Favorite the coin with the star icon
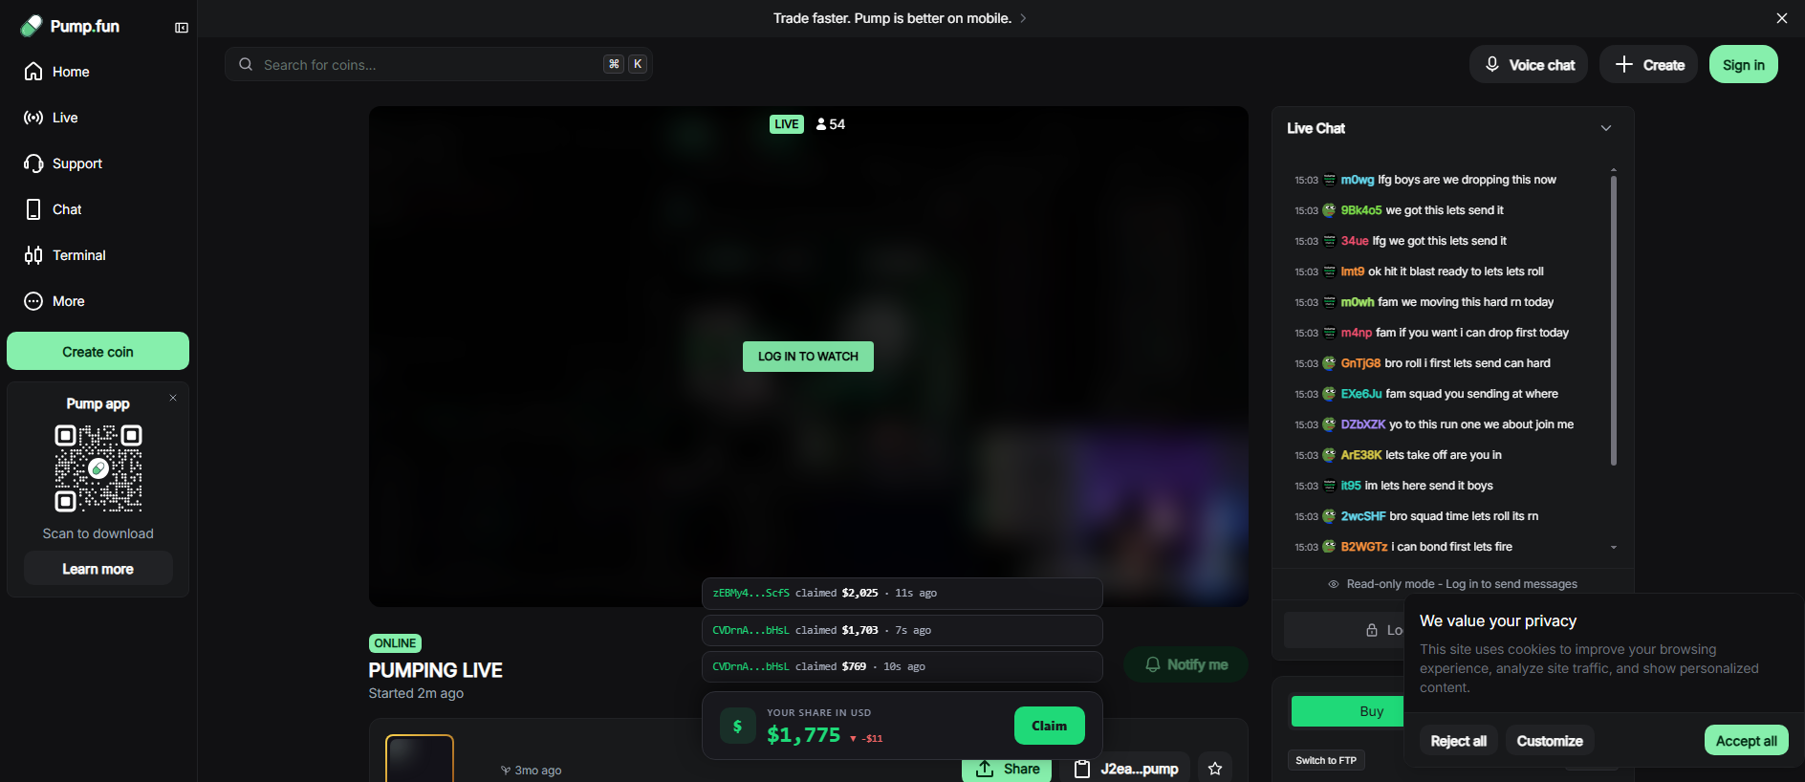Viewport: 1805px width, 782px height. click(x=1215, y=769)
